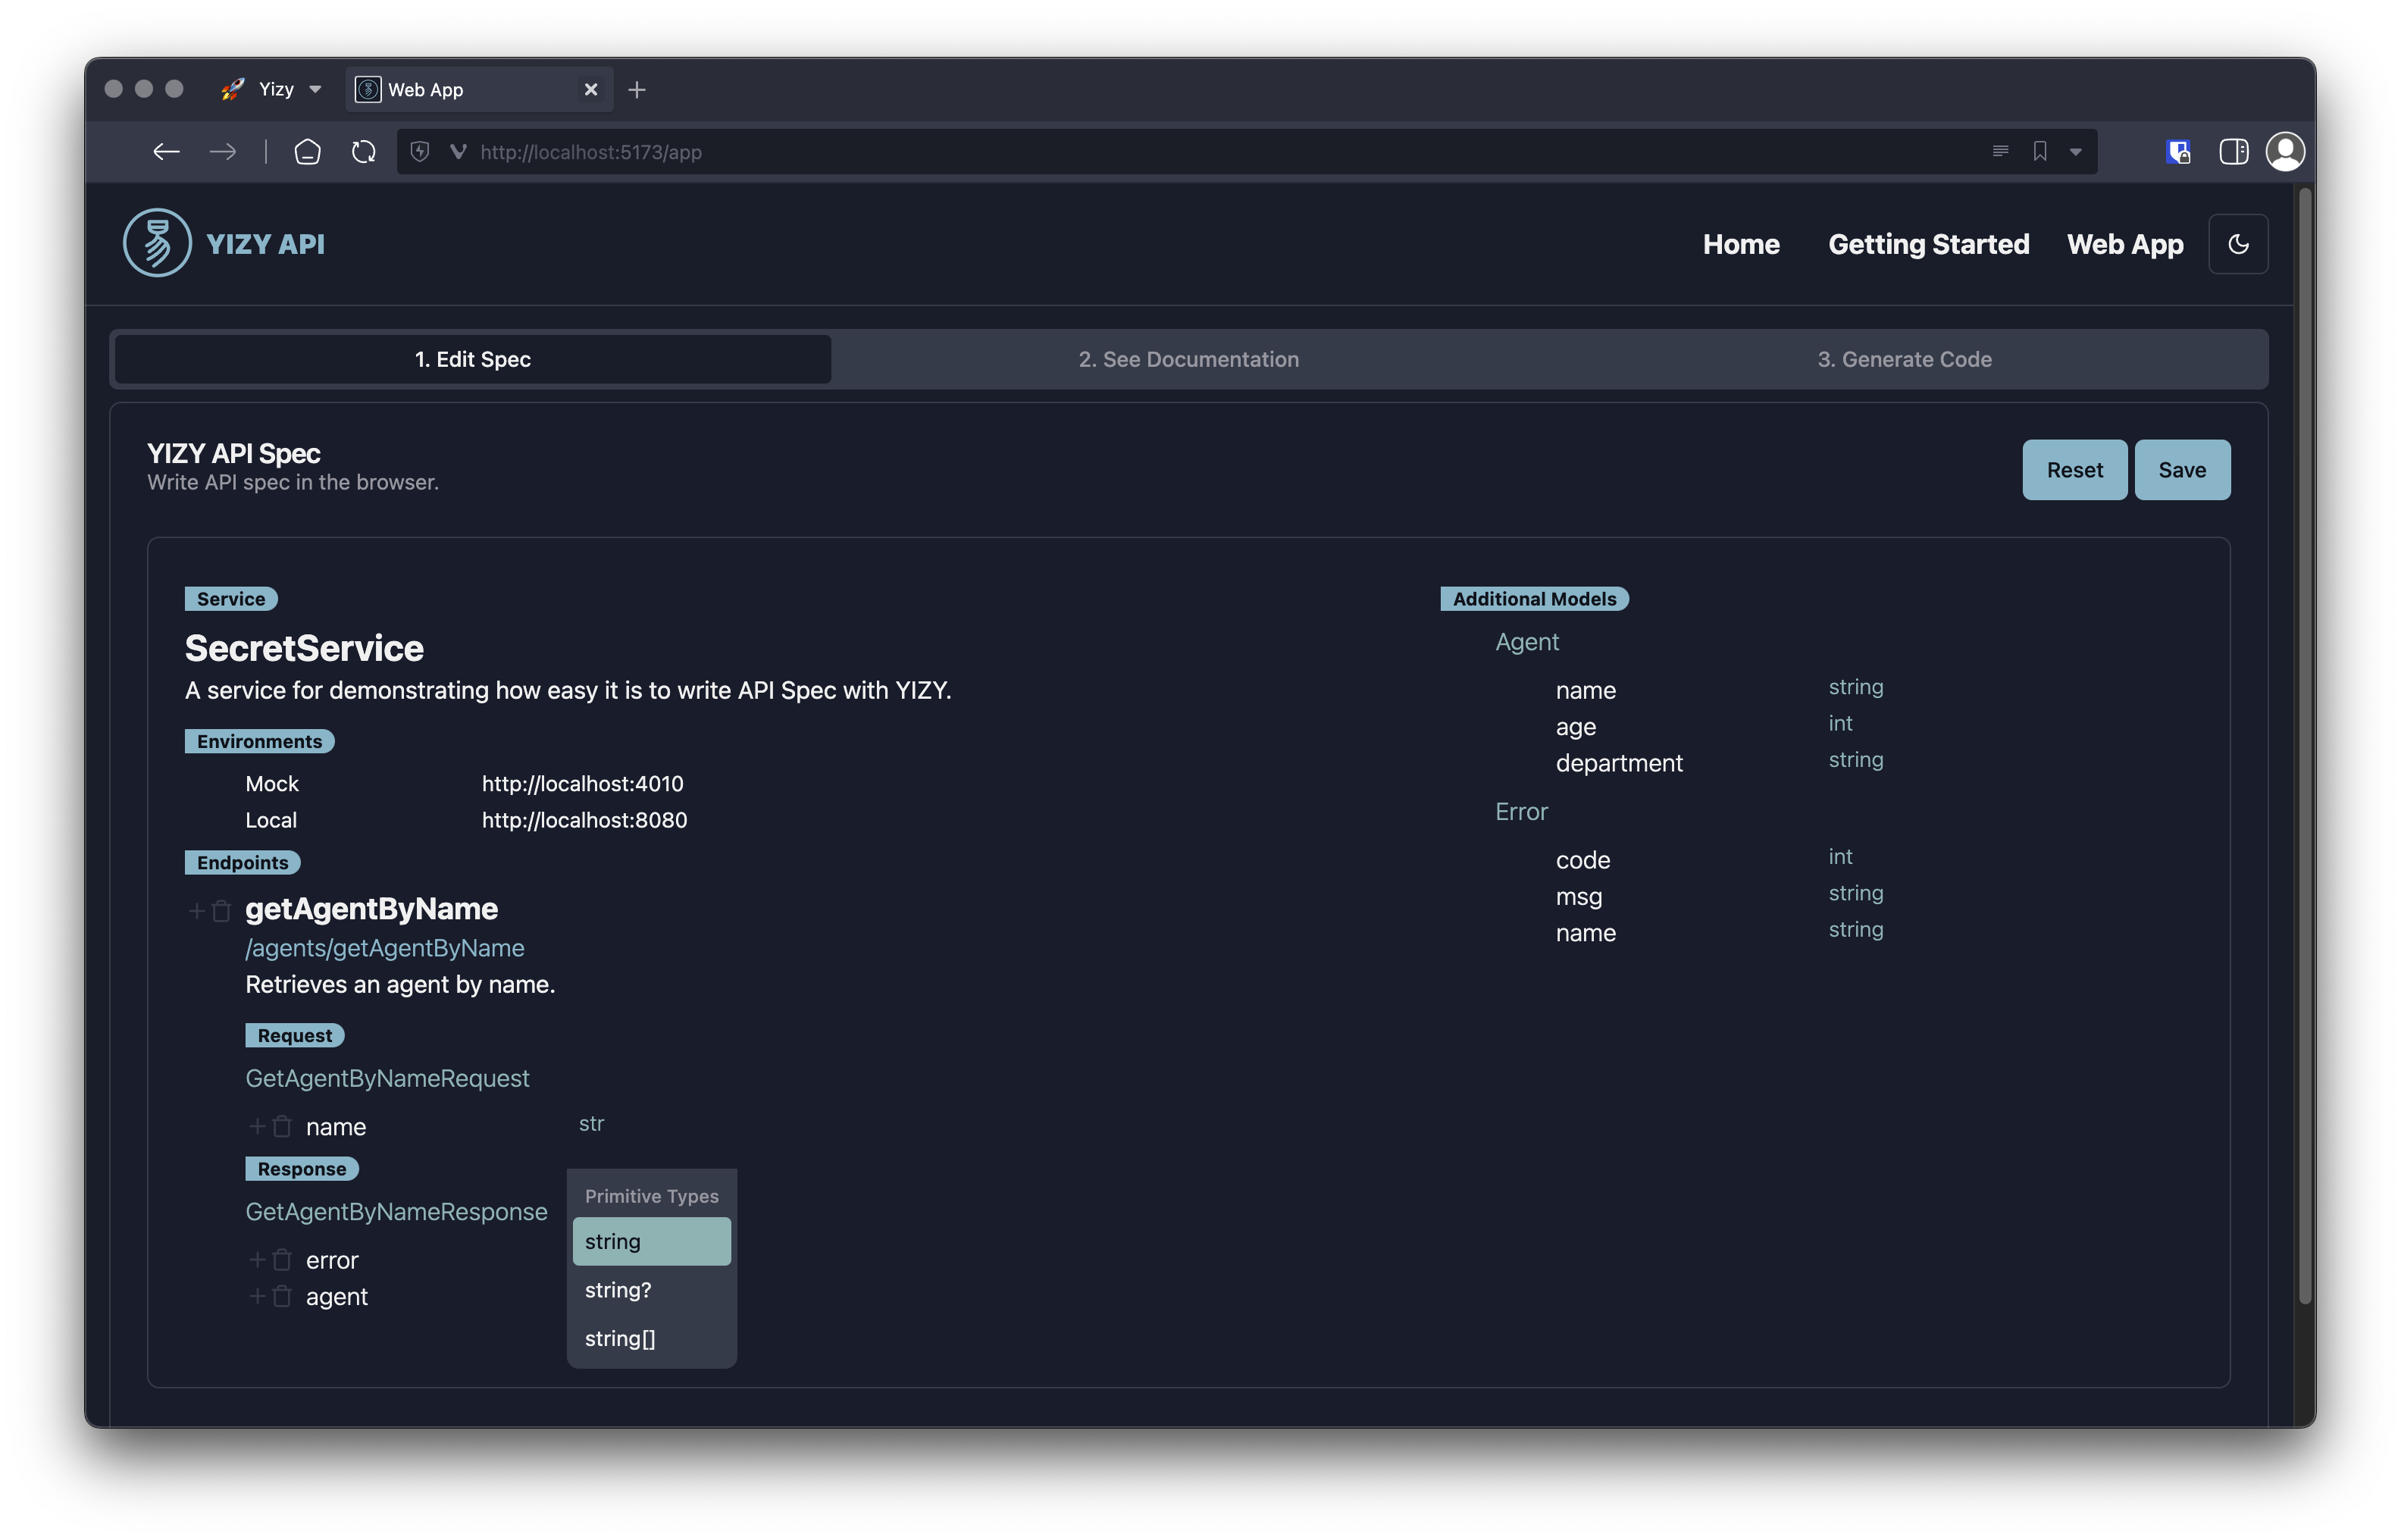
Task: Toggle the side panel icon
Action: 2233,152
